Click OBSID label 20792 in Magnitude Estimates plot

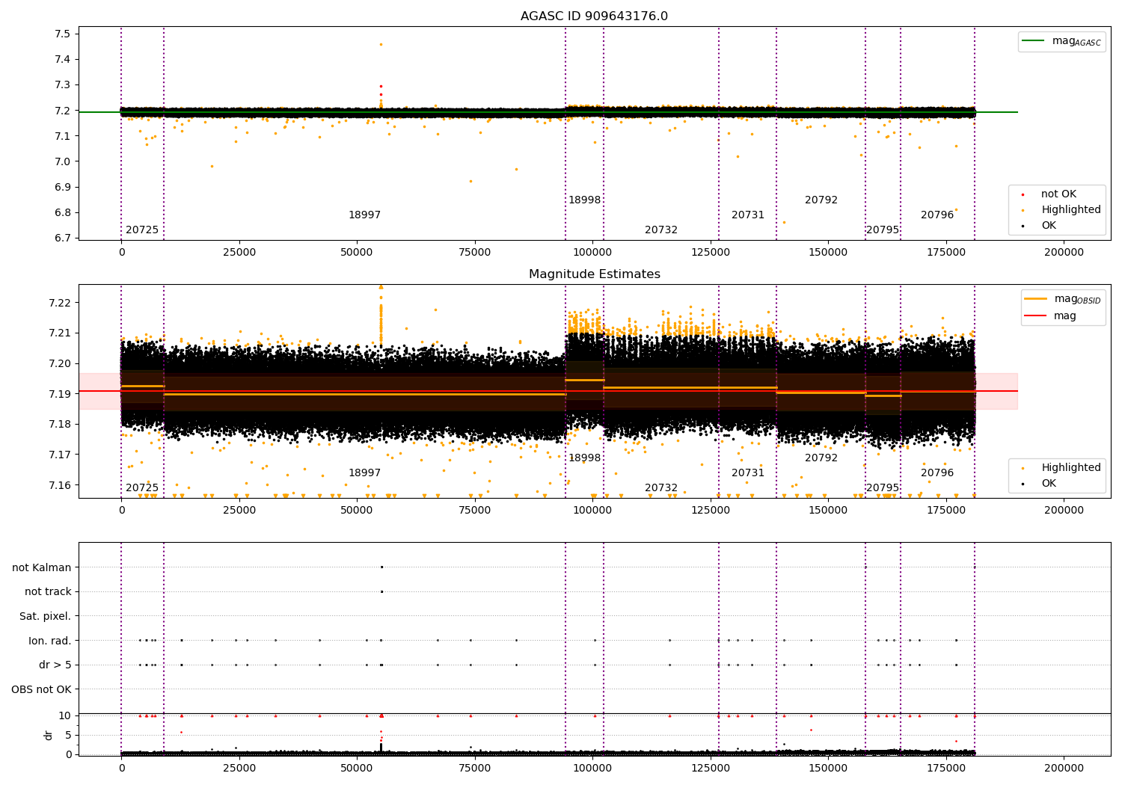pos(821,458)
